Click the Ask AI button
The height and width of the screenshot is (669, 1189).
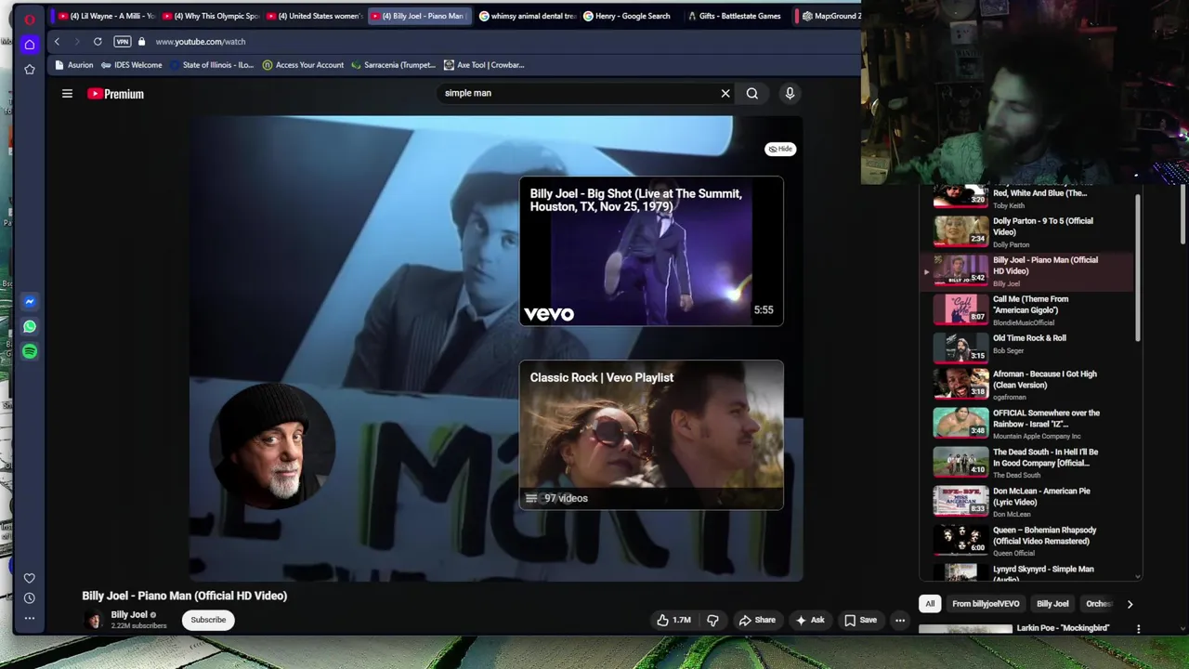tap(810, 620)
